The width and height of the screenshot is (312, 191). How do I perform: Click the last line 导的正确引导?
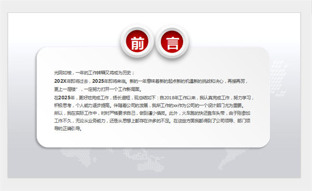pos(68,129)
